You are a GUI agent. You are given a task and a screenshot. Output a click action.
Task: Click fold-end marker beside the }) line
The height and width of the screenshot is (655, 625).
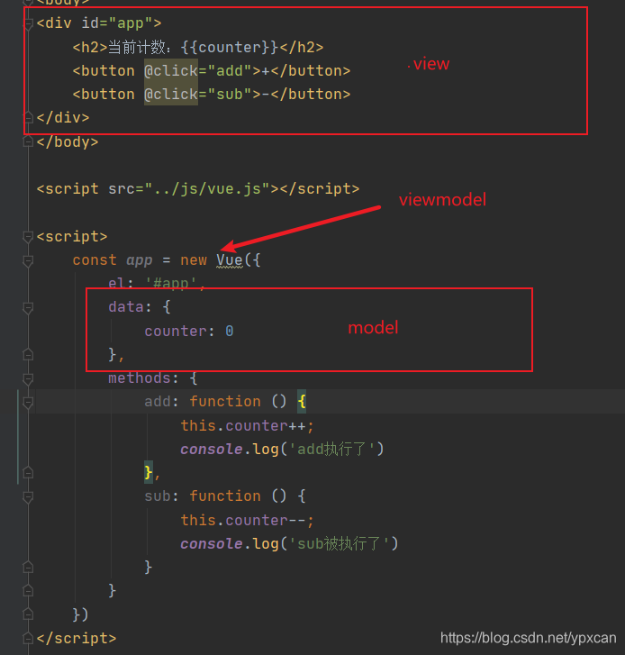28,614
